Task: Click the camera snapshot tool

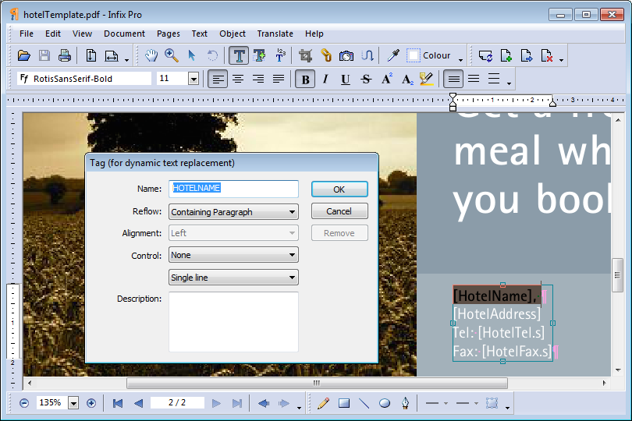Action: (x=346, y=55)
